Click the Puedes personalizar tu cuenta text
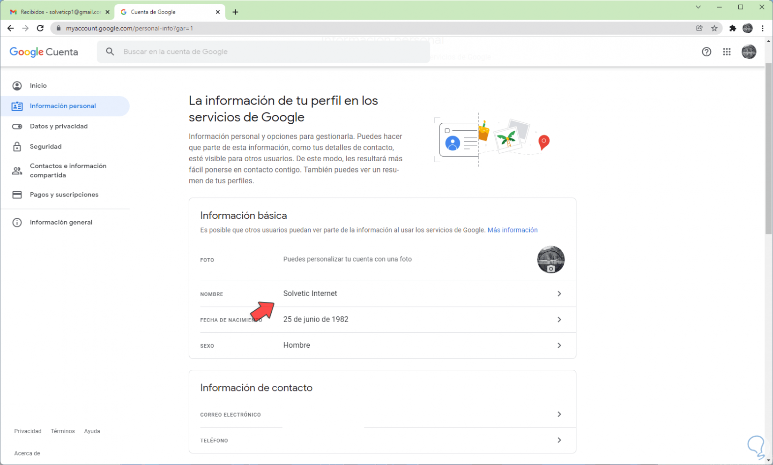This screenshot has height=465, width=773. tap(348, 259)
